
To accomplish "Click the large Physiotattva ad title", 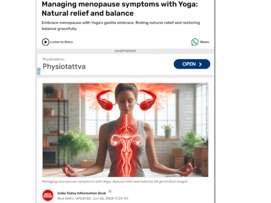I will click(x=64, y=66).
